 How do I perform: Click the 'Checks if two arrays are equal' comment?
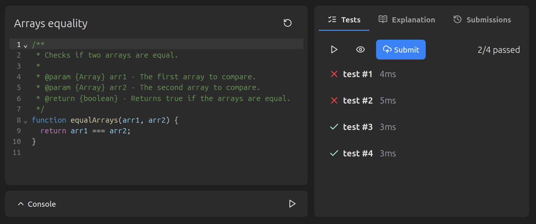tap(111, 55)
